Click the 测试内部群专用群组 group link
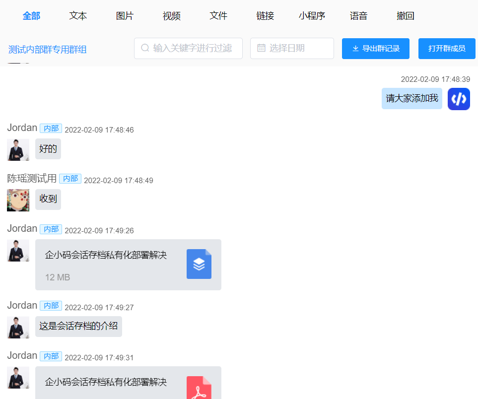 click(x=48, y=50)
